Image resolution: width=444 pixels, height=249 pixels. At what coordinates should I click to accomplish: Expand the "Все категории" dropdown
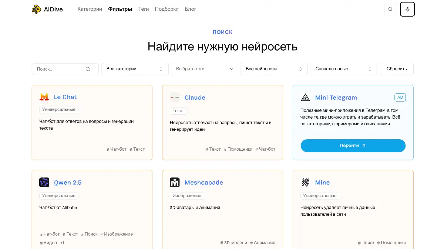135,69
